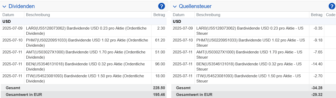336x98 pixels.
Task: Click the withholding tax Gesamt total -34.28
Action: click(316, 88)
